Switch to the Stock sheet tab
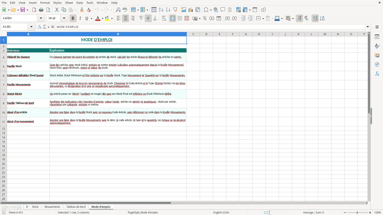 [35, 207]
